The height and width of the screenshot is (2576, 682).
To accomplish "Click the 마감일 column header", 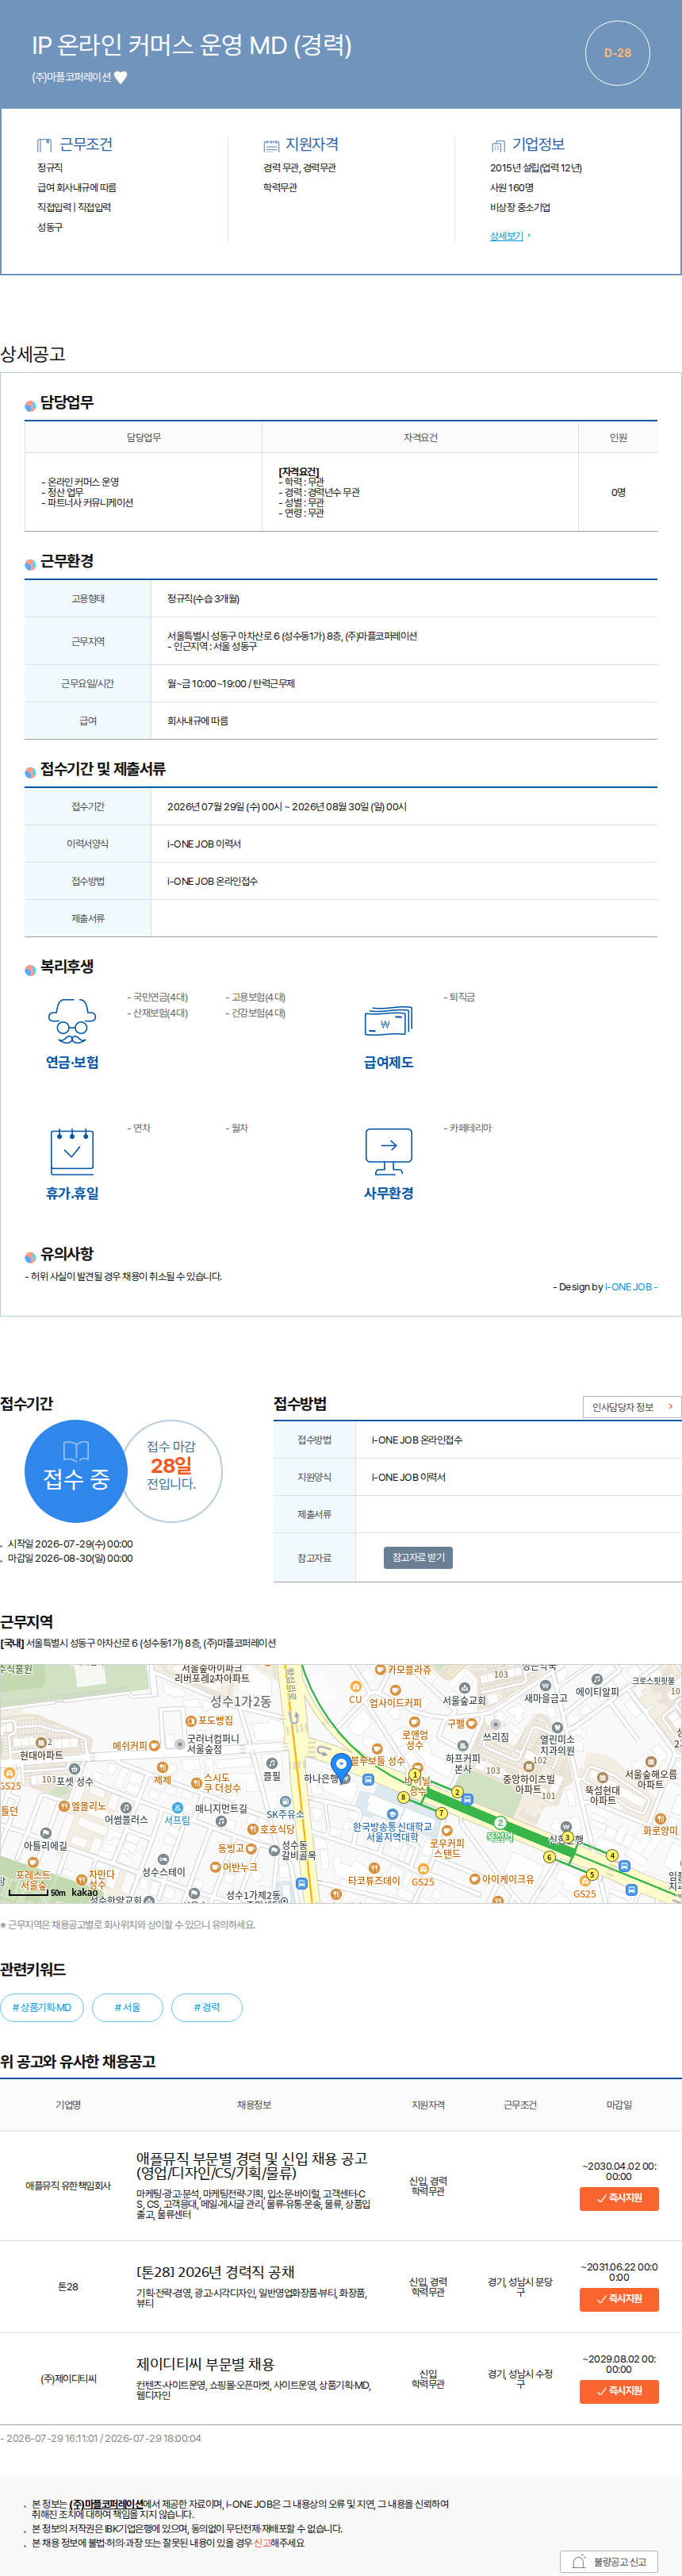I will pos(619,2105).
